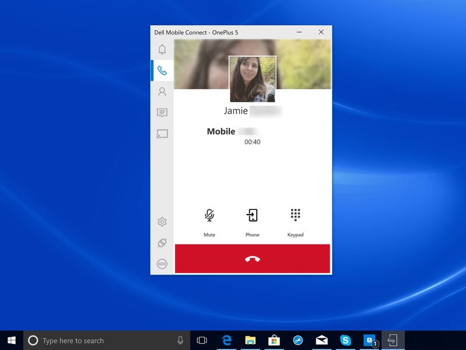Minimize the Dell Mobile Connect window
Image resolution: width=466 pixels, height=350 pixels.
(x=299, y=32)
